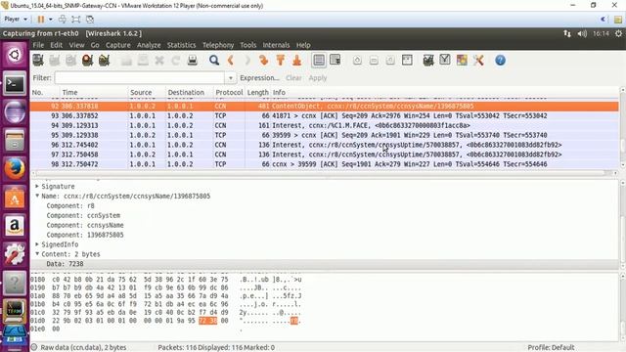The height and width of the screenshot is (352, 626).
Task: Open the capture interfaces list icon
Action: (x=38, y=61)
